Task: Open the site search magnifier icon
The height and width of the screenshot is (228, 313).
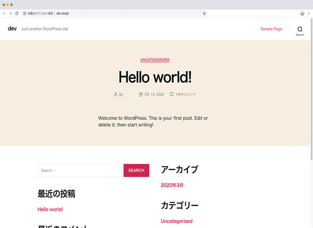Action: pyautogui.click(x=300, y=29)
